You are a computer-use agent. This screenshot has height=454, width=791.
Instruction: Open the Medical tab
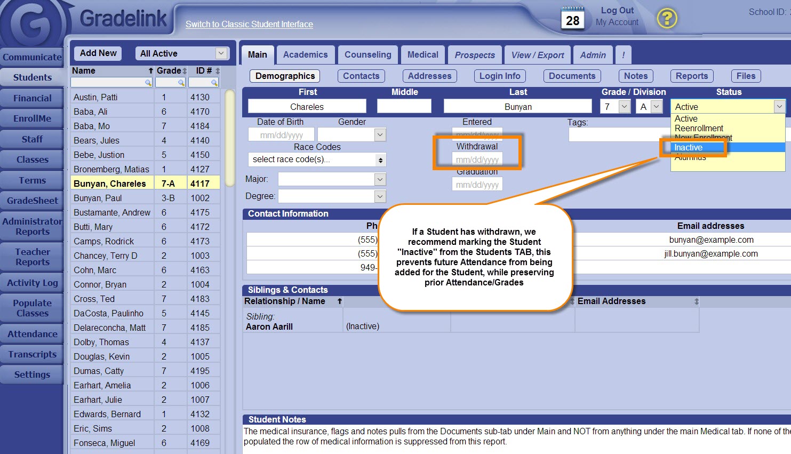tap(422, 54)
